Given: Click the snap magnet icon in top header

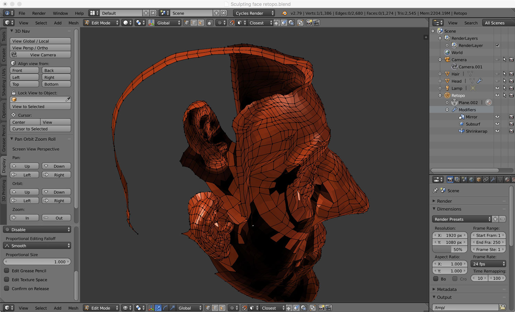Looking at the screenshot, I should [x=232, y=23].
